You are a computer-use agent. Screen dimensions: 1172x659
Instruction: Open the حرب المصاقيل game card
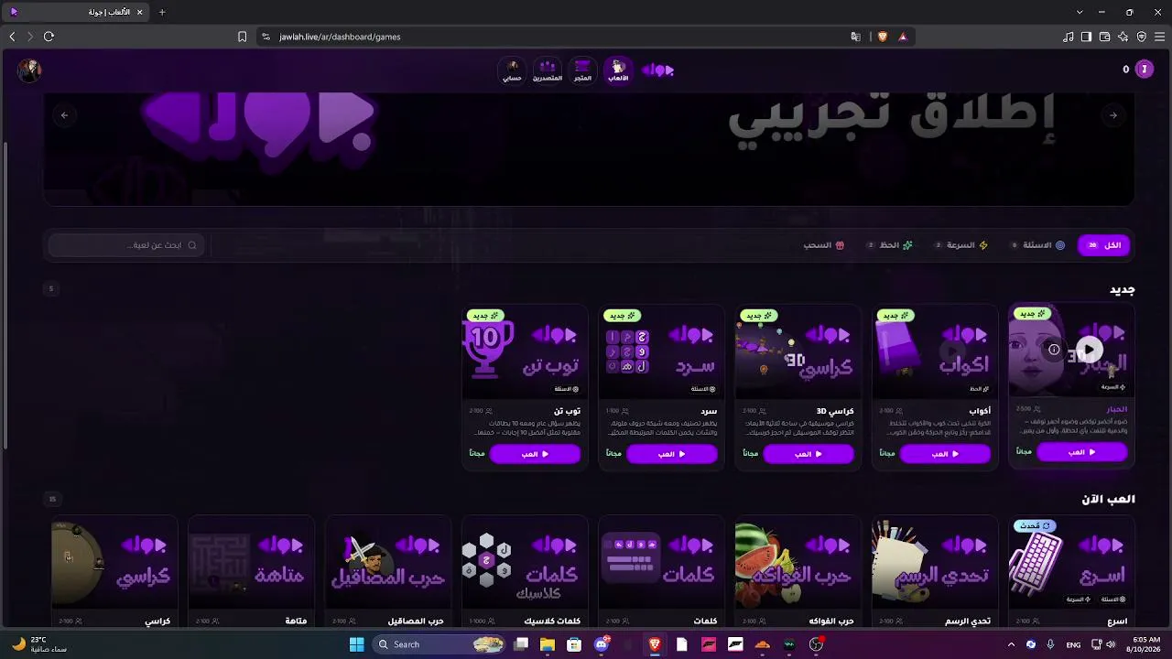[388, 572]
